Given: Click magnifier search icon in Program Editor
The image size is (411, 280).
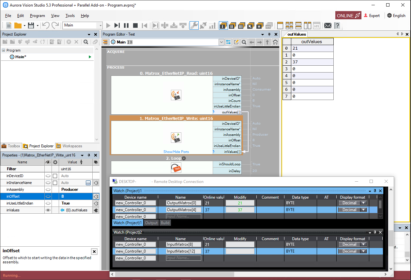Looking at the screenshot, I should click(244, 42).
